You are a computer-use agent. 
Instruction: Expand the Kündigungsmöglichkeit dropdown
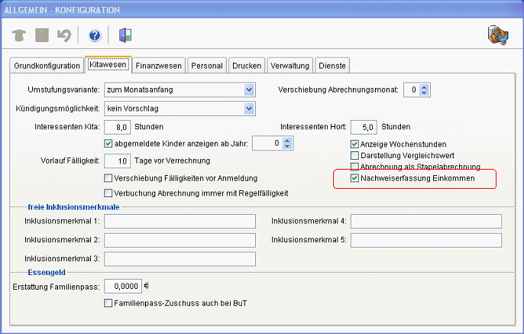(249, 109)
